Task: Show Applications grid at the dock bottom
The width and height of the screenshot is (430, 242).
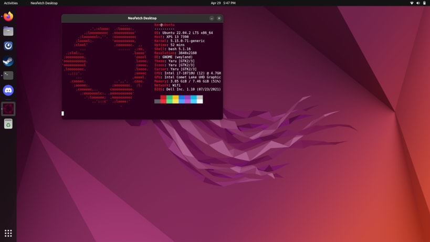Action: [x=8, y=233]
